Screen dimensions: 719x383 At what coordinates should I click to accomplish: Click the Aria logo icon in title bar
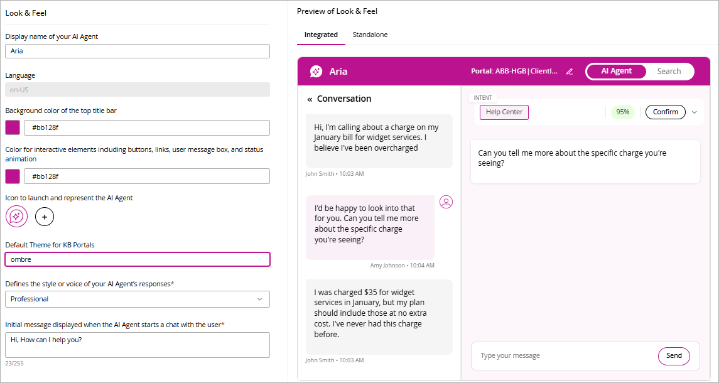pyautogui.click(x=316, y=72)
